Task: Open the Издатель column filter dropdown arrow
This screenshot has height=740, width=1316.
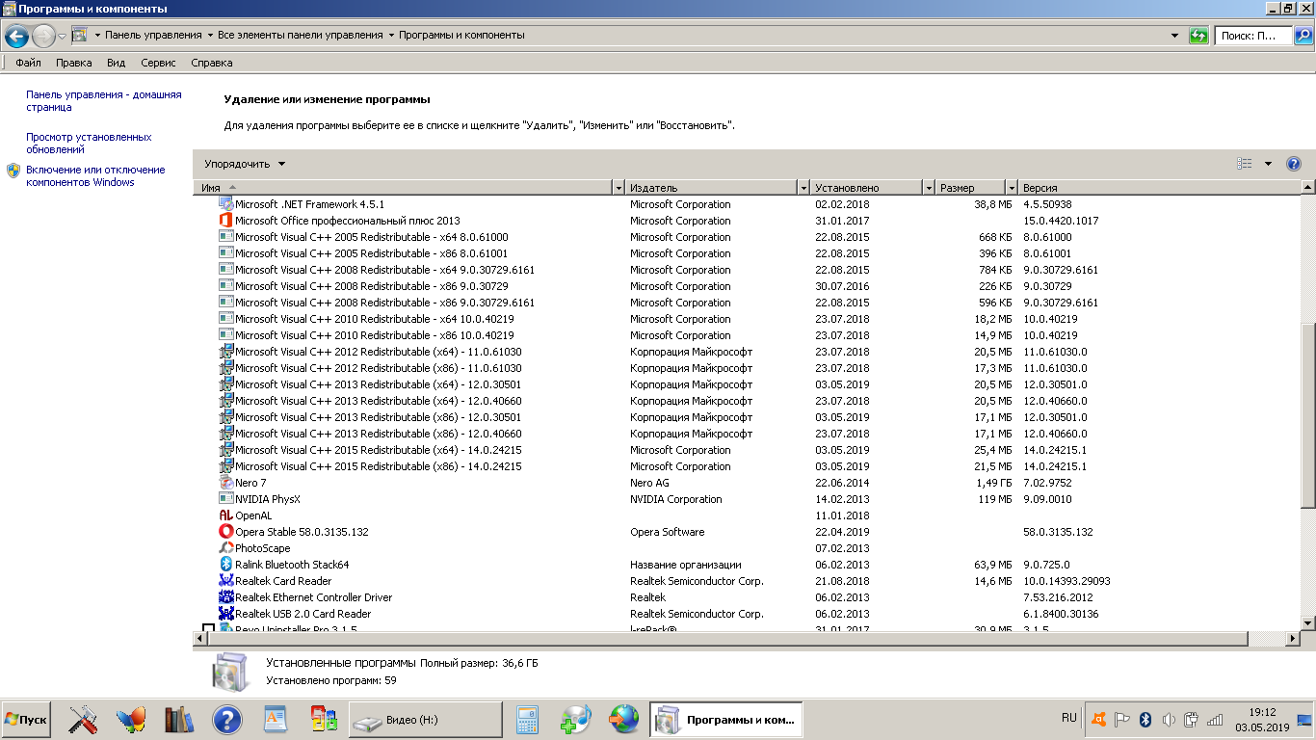Action: pos(803,188)
